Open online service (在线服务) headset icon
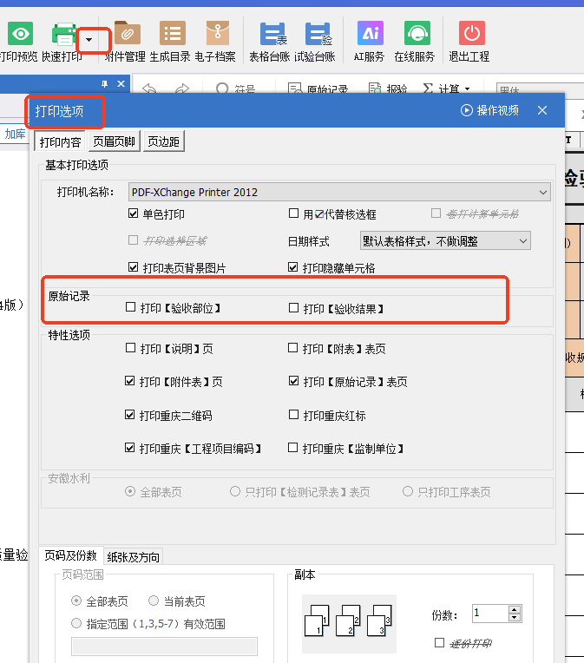584x663 pixels. coord(417,33)
